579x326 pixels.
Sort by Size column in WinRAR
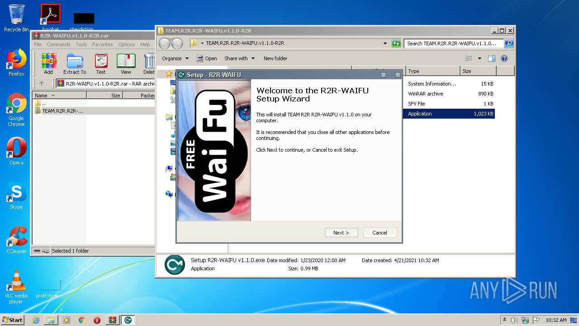[x=104, y=96]
